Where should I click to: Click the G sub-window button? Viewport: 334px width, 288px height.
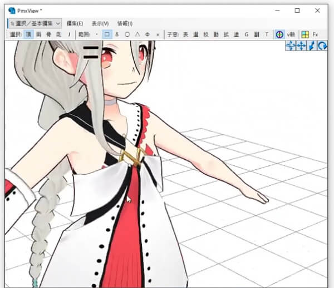point(246,34)
